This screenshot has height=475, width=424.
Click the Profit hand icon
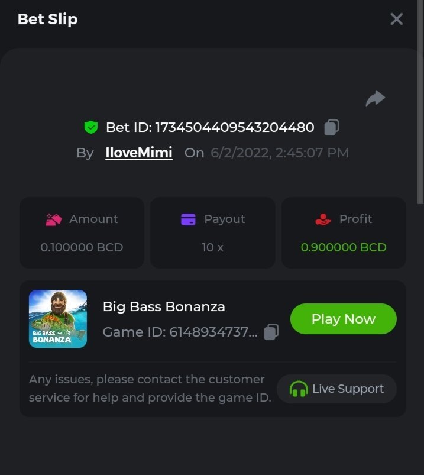(x=323, y=219)
